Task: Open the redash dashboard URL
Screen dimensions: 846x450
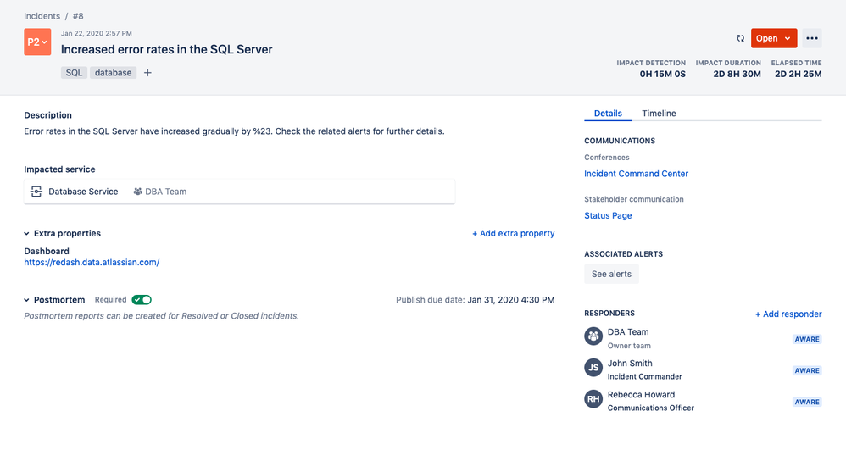Action: pyautogui.click(x=92, y=262)
